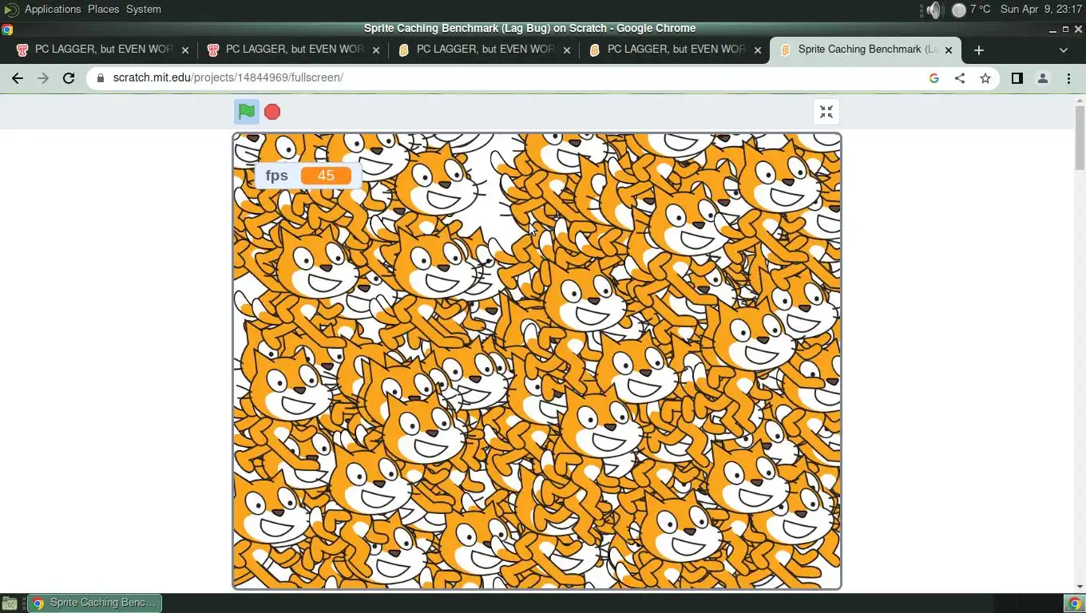Click the scrollbar up arrow
The image size is (1086, 613).
coord(1080,99)
